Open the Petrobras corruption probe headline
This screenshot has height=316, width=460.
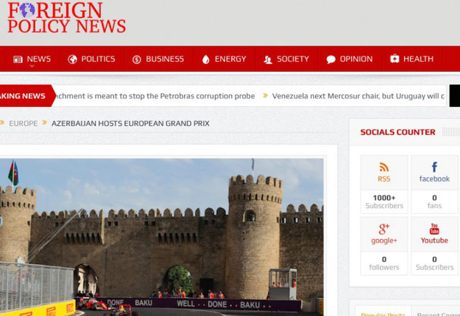click(x=154, y=96)
